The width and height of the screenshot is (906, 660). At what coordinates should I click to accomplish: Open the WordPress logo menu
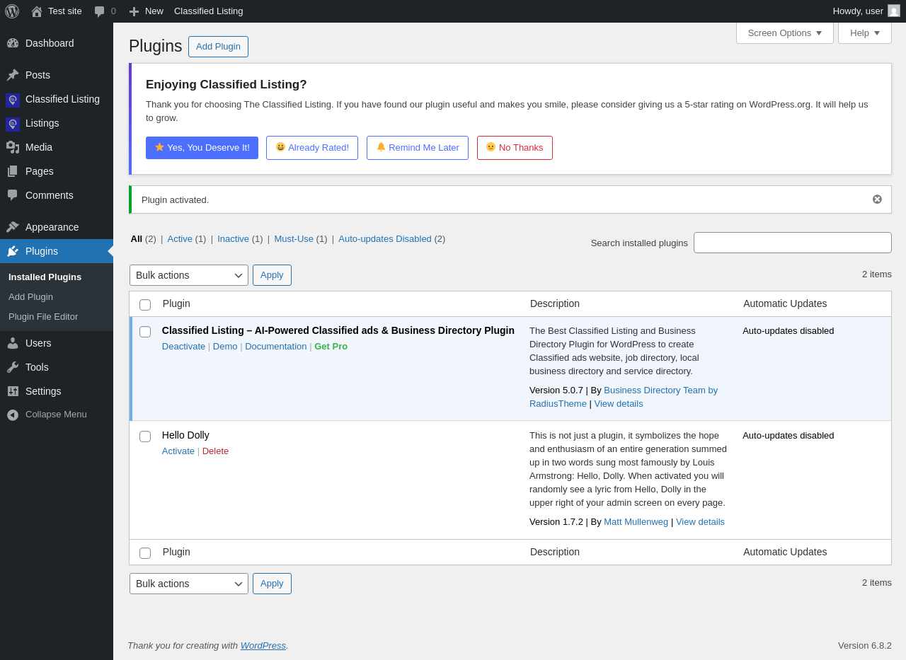[x=12, y=11]
